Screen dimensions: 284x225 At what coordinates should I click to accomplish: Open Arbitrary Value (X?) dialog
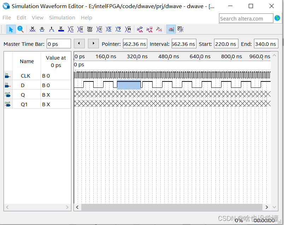click(118, 29)
